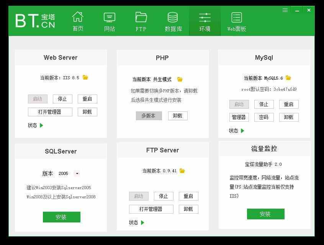Open the SQLServer version 2005 dropdown
This screenshot has width=324, height=245.
(x=77, y=173)
